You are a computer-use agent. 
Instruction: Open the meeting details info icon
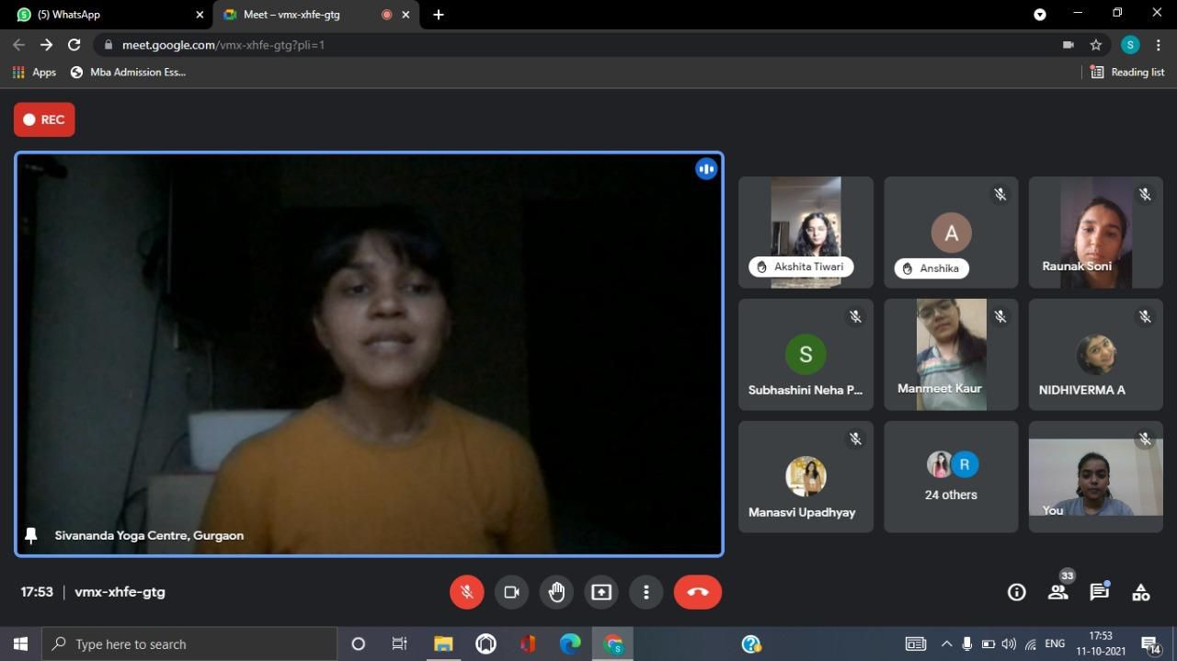[1016, 593]
